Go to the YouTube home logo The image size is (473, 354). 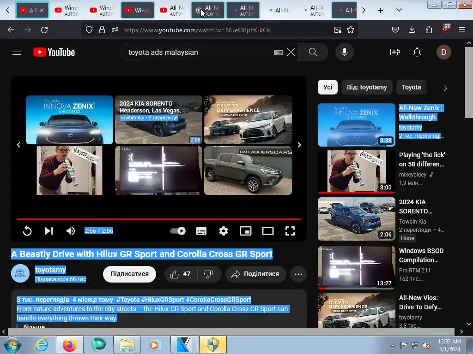[x=54, y=52]
